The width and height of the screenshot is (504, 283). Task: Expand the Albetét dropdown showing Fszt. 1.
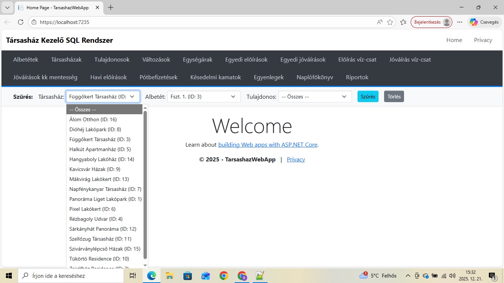point(204,97)
